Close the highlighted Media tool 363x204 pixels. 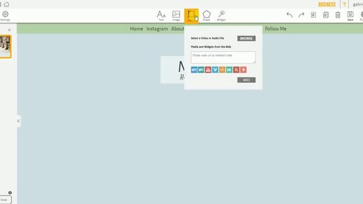191,16
